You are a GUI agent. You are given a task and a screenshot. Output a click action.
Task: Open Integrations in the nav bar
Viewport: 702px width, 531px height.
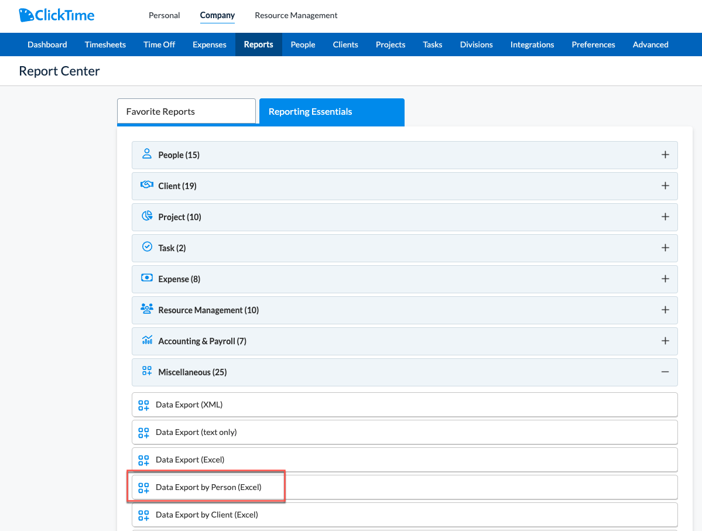tap(532, 44)
